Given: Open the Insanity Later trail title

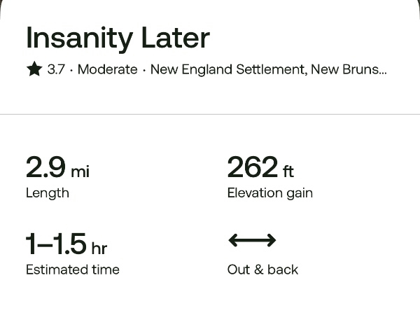Looking at the screenshot, I should [x=118, y=38].
